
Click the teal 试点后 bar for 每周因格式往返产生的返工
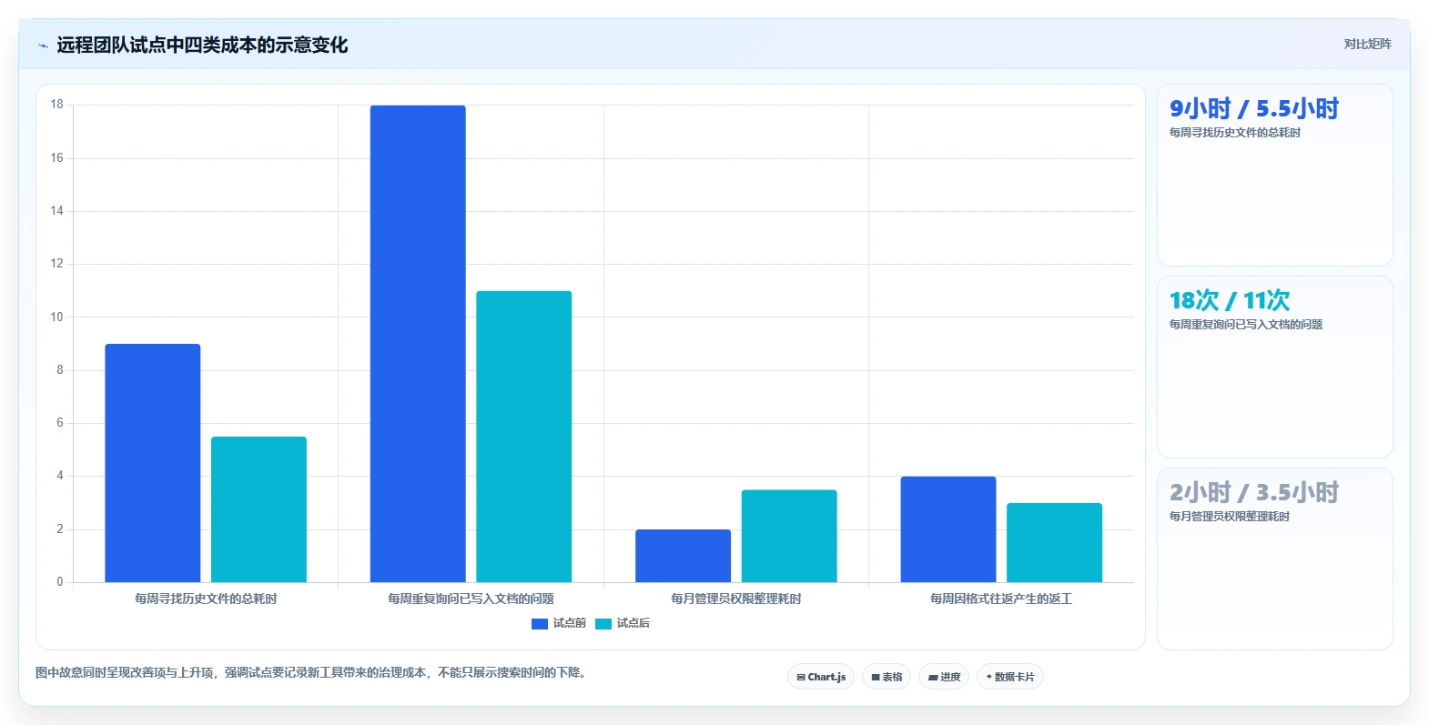coord(1054,542)
